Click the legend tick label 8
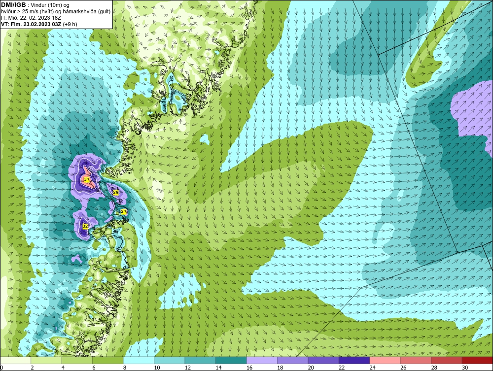 coord(125,368)
